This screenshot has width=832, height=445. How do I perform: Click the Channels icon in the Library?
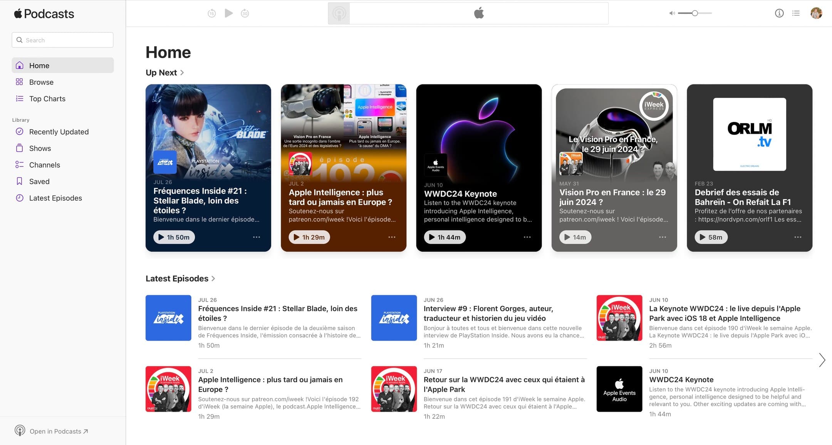point(20,165)
